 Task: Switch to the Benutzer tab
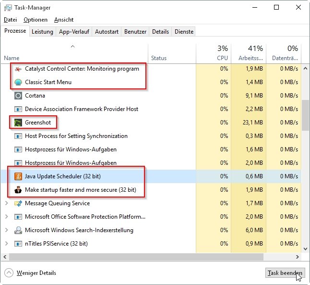click(x=135, y=32)
